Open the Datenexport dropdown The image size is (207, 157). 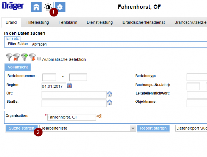tap(191, 128)
